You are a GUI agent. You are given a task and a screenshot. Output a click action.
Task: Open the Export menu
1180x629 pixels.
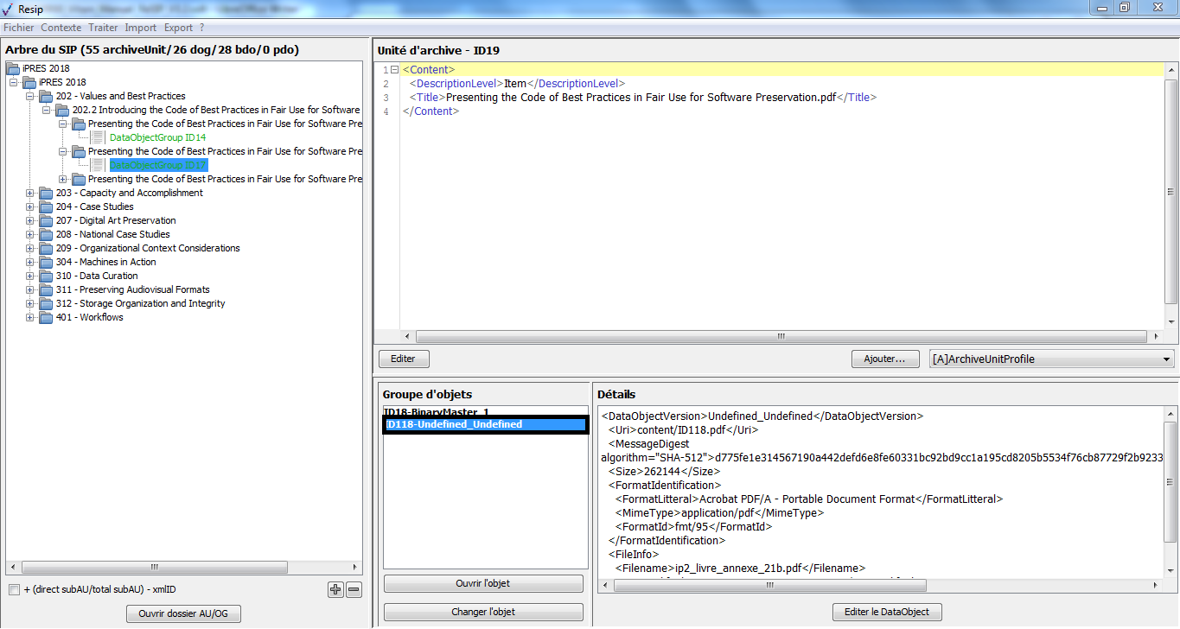click(x=178, y=28)
